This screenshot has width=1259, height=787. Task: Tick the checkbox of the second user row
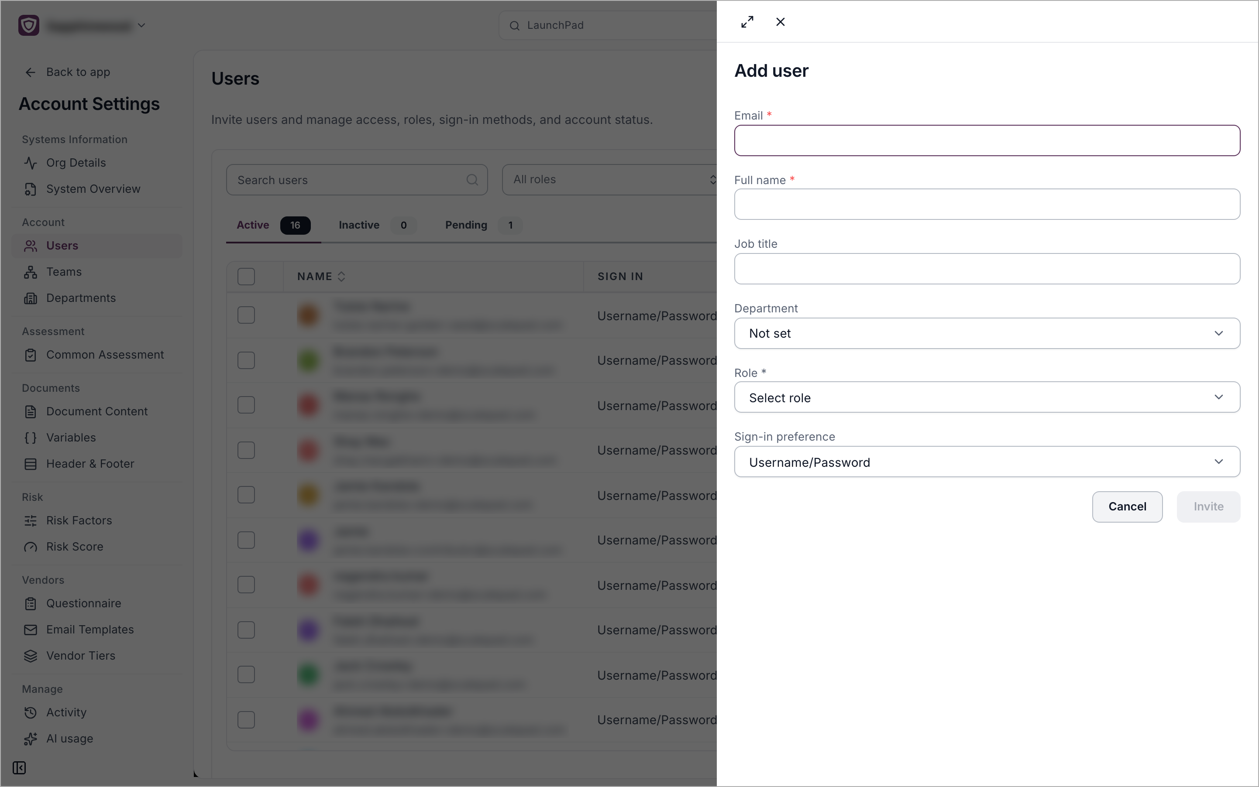point(246,360)
